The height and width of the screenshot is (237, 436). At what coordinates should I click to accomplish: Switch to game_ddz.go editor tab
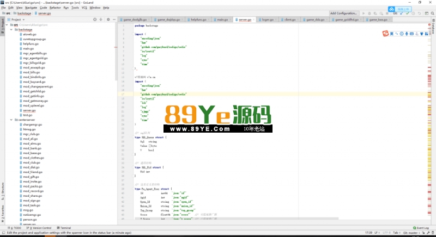(316, 20)
